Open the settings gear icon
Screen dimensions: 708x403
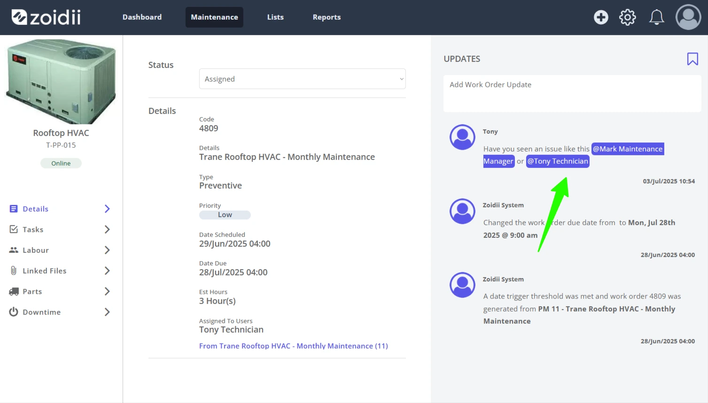pyautogui.click(x=628, y=17)
